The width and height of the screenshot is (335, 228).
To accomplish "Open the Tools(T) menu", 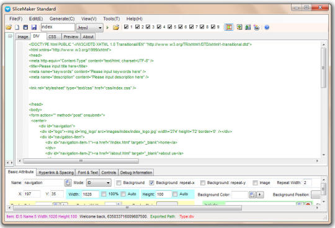I will click(112, 19).
